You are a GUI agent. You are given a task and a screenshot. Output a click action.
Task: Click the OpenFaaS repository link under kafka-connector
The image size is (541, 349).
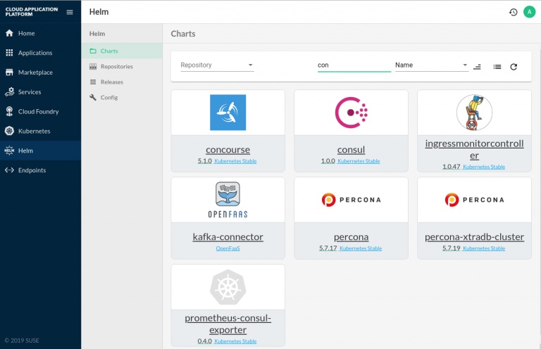pyautogui.click(x=228, y=248)
